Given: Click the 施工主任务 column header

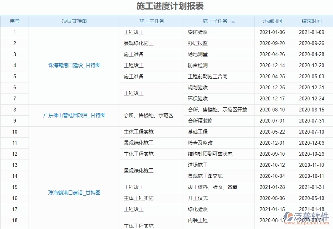Looking at the screenshot, I should point(151,21).
